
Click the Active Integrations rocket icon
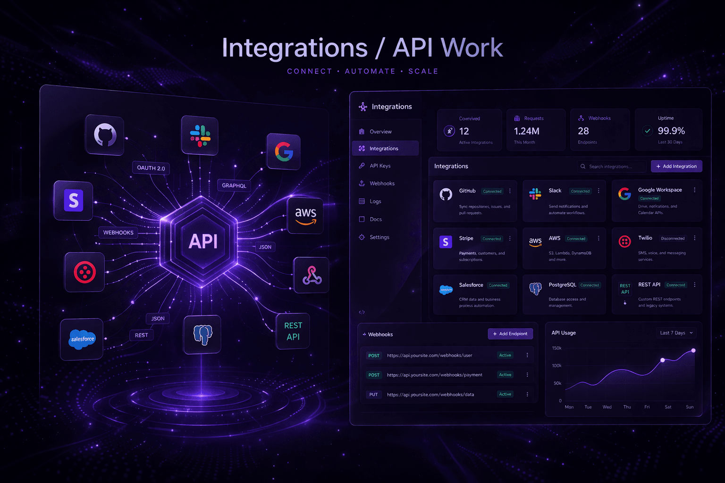tap(449, 131)
